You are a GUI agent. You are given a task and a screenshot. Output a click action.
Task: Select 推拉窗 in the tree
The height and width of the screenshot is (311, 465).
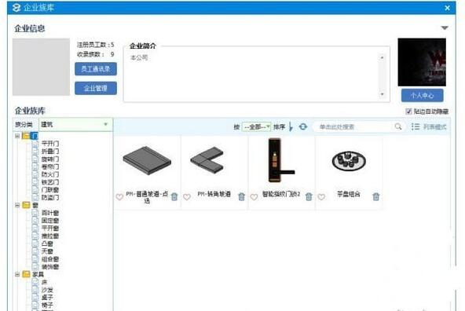[x=50, y=236]
